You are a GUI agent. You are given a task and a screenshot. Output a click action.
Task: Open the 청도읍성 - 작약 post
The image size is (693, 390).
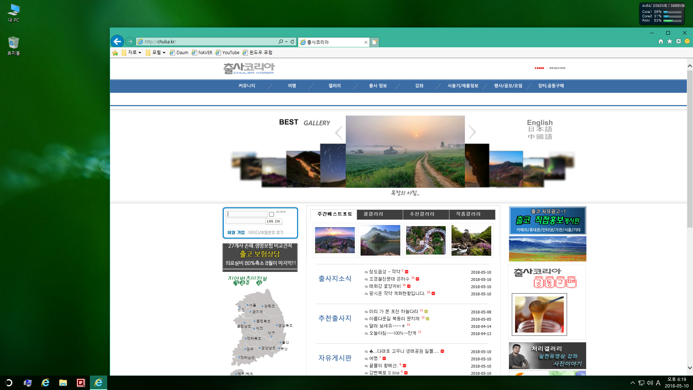(x=384, y=272)
